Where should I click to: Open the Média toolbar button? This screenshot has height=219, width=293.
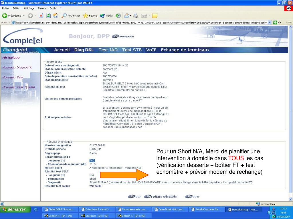tap(106, 16)
